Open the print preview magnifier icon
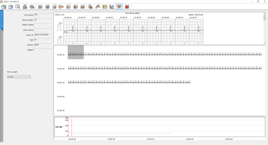This screenshot has height=145, width=268. (18, 7)
